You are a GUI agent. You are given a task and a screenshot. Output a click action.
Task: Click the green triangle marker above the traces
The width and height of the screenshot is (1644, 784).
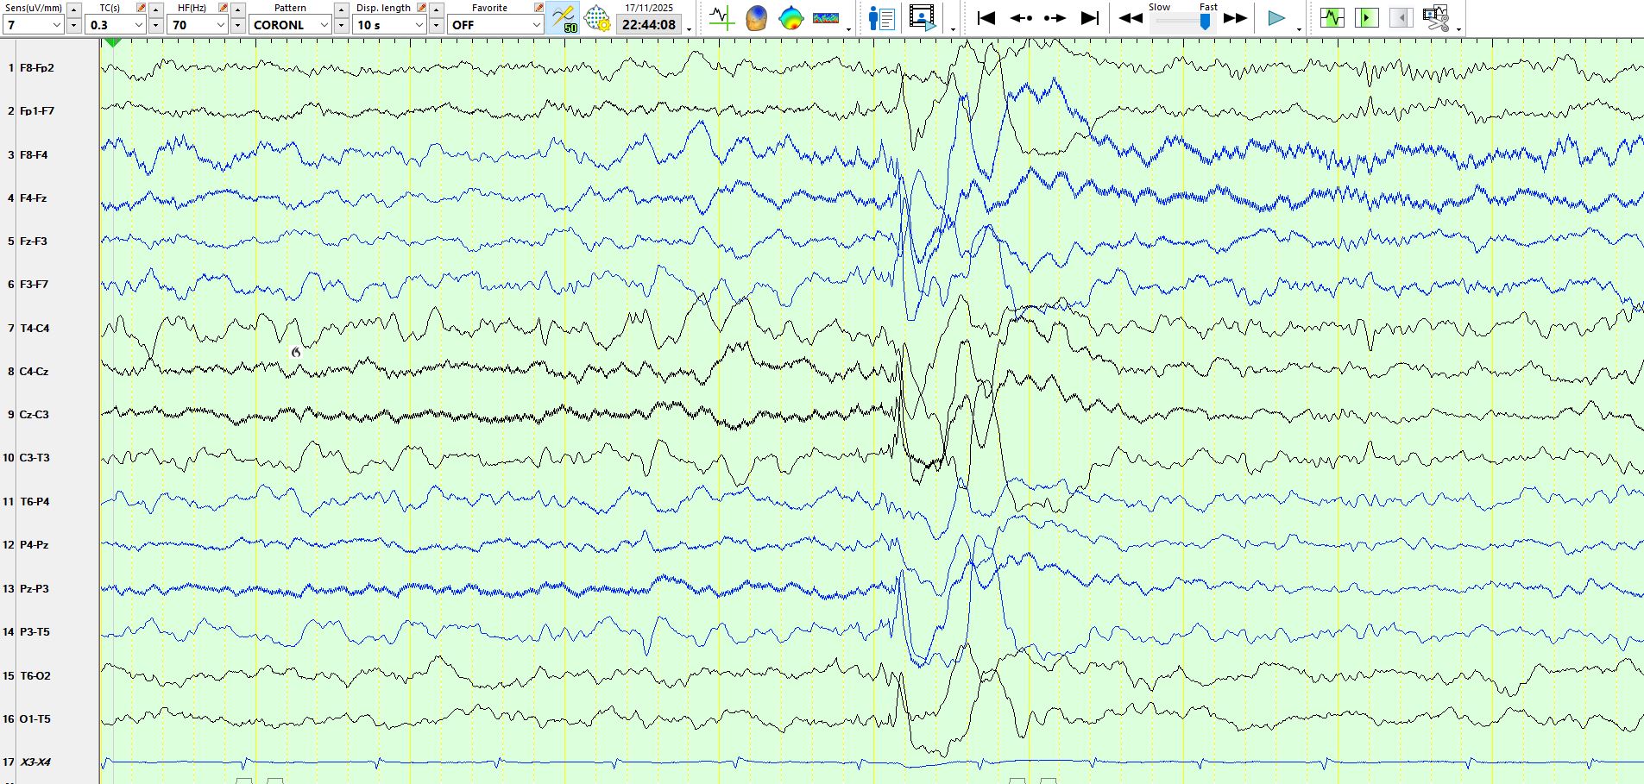[113, 42]
